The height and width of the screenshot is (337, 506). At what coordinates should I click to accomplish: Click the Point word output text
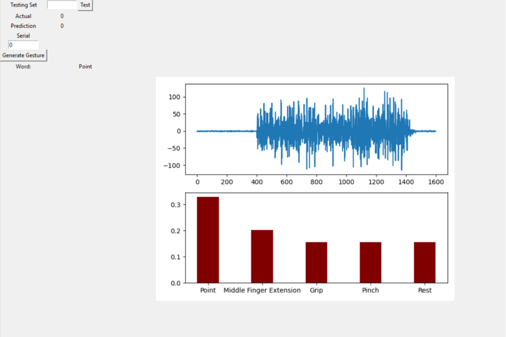click(85, 67)
